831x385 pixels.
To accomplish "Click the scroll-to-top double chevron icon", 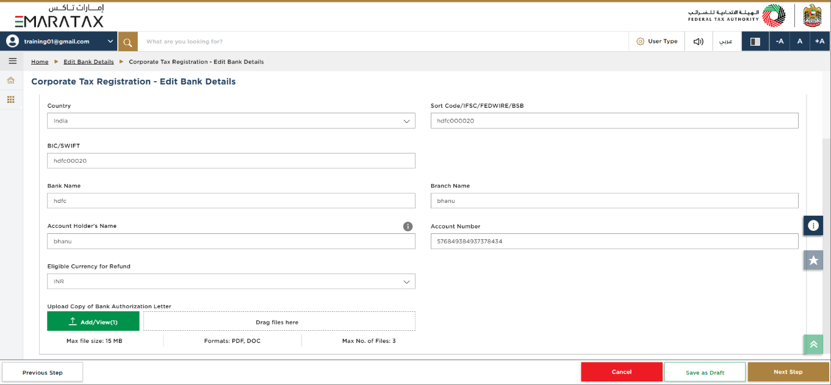I will pyautogui.click(x=813, y=344).
